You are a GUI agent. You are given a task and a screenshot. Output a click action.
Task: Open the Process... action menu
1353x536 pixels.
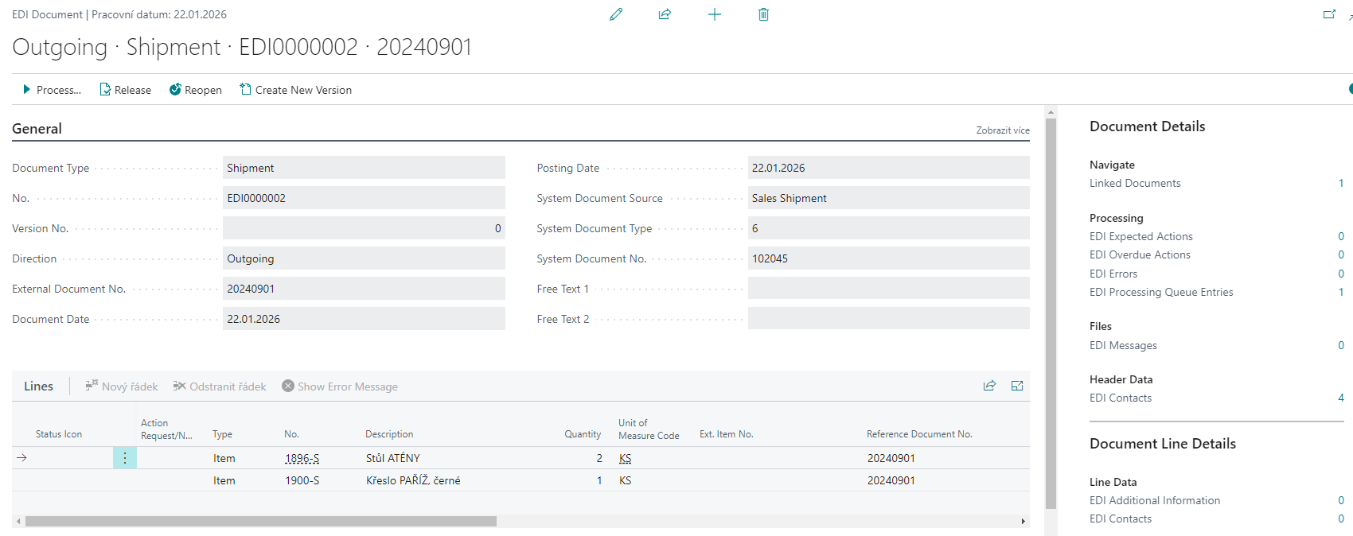[x=52, y=90]
